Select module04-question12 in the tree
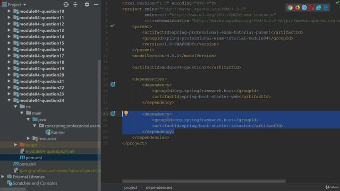This screenshot has height=191, width=340. (x=41, y=24)
